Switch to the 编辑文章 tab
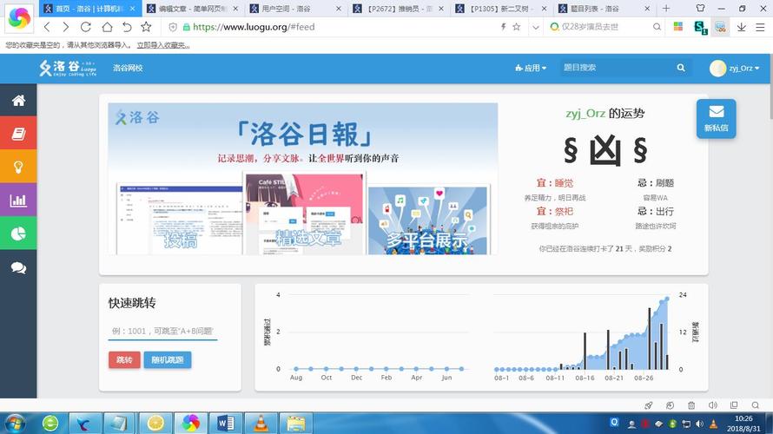 192,9
